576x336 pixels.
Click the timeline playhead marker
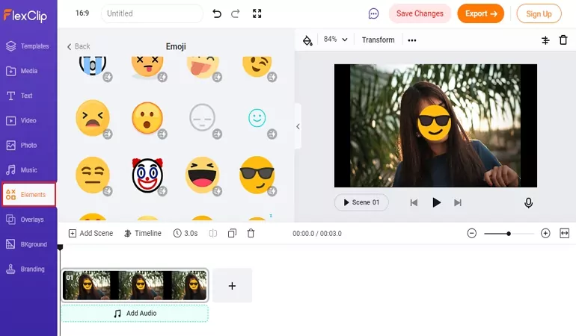61,248
